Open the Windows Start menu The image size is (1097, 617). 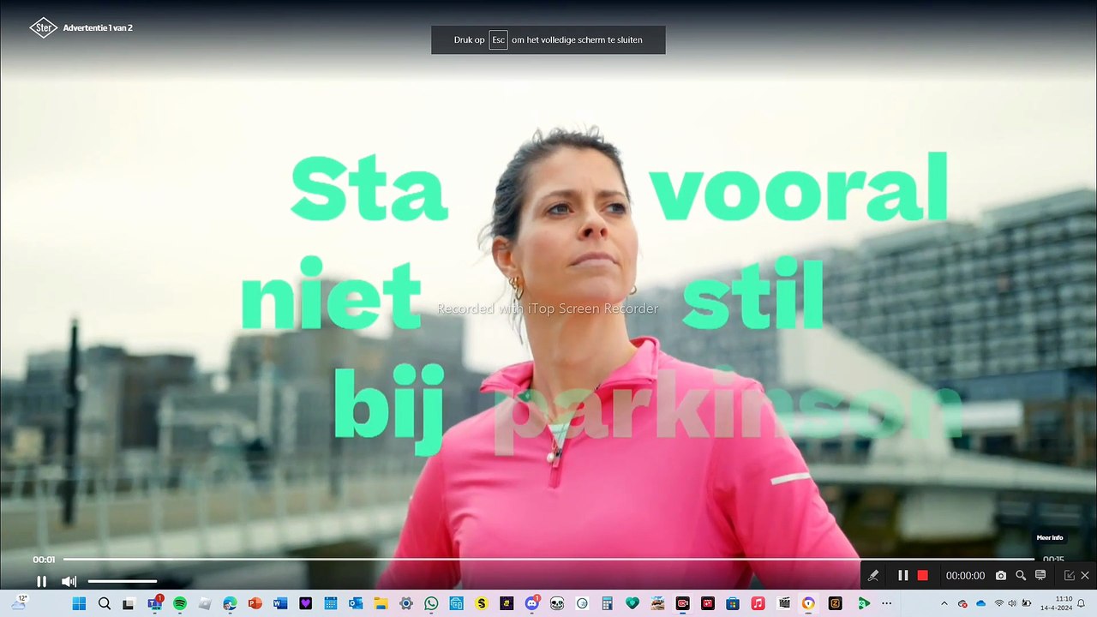point(79,603)
